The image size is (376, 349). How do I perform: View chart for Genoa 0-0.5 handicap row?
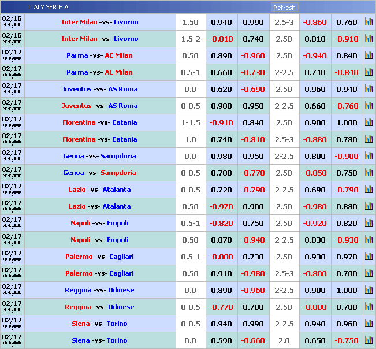click(368, 173)
